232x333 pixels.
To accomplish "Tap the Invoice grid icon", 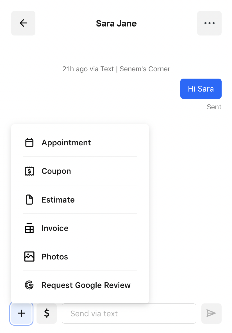I will click(29, 228).
